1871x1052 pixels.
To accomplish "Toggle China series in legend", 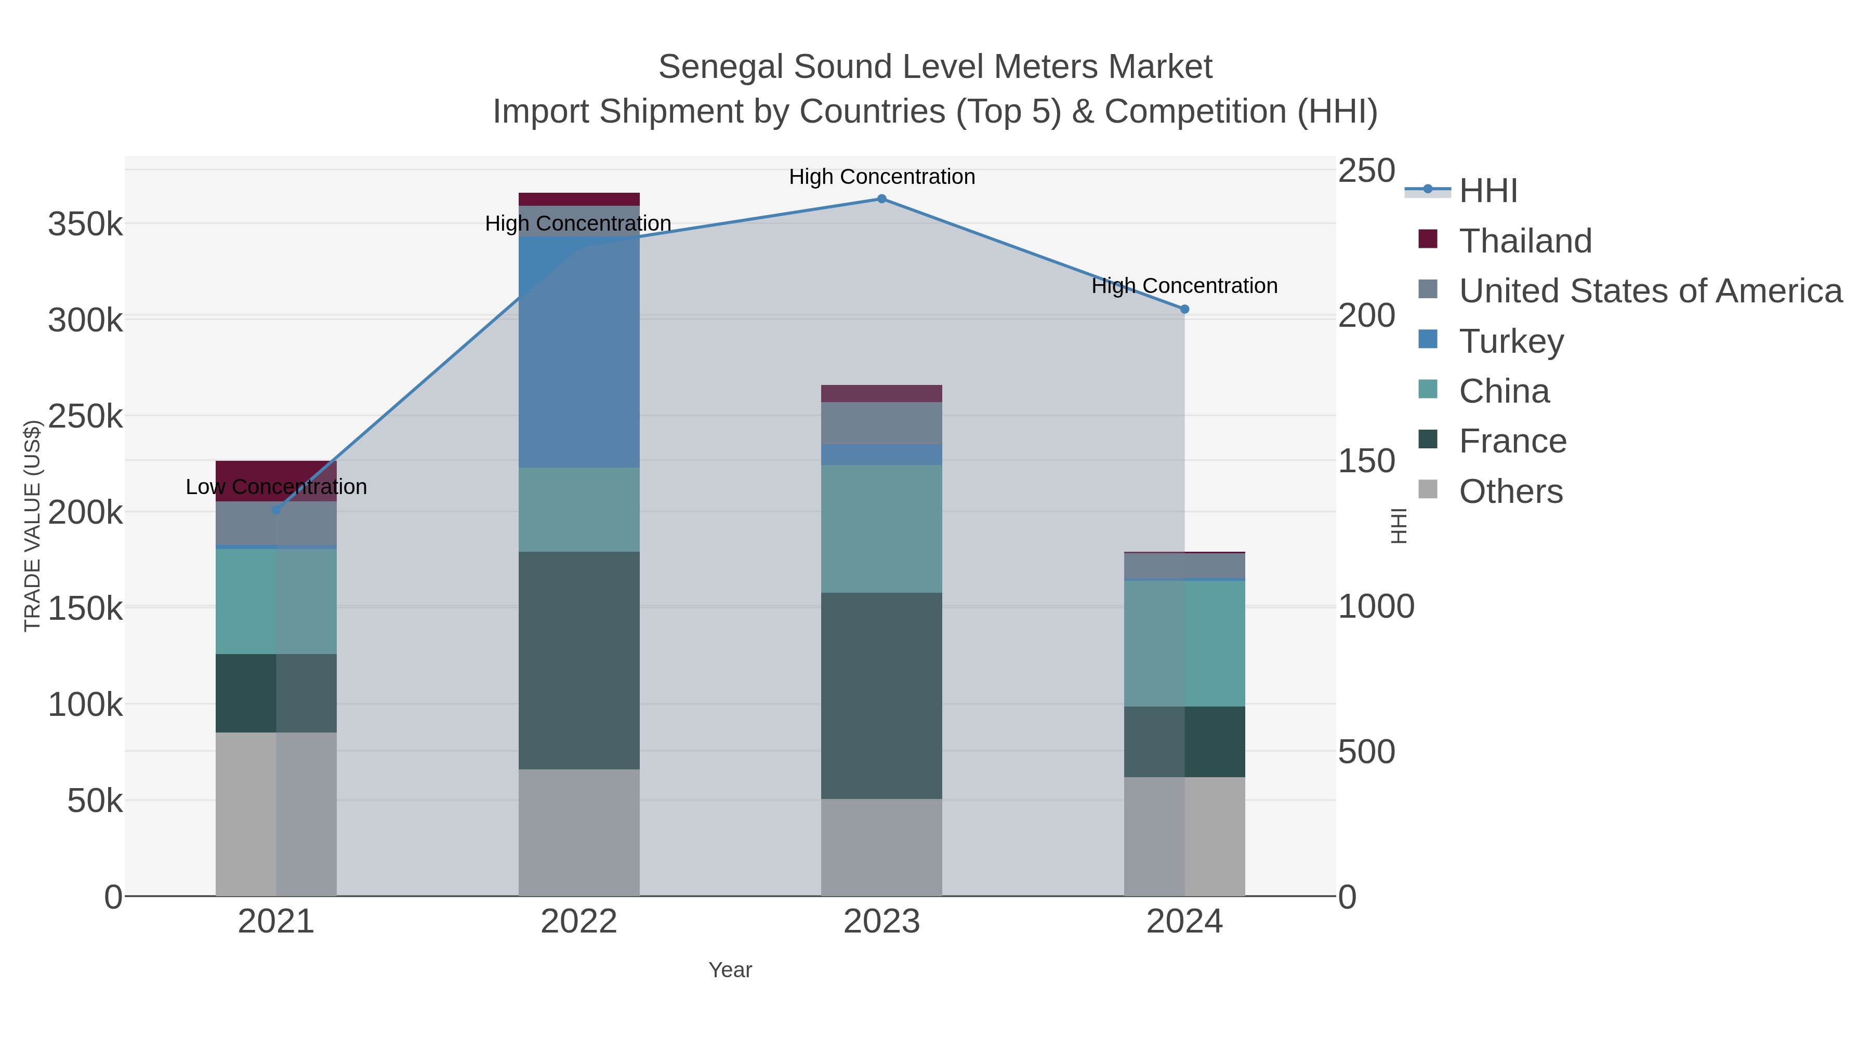I will (1484, 391).
